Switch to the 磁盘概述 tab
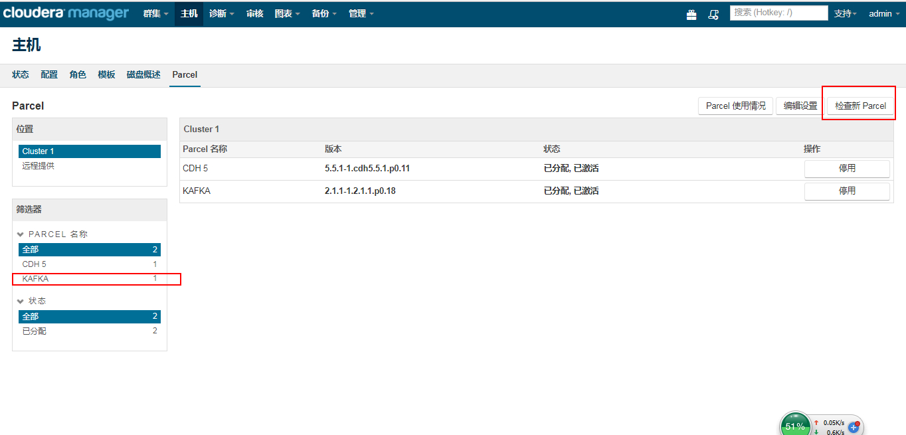The width and height of the screenshot is (906, 435). [x=143, y=74]
